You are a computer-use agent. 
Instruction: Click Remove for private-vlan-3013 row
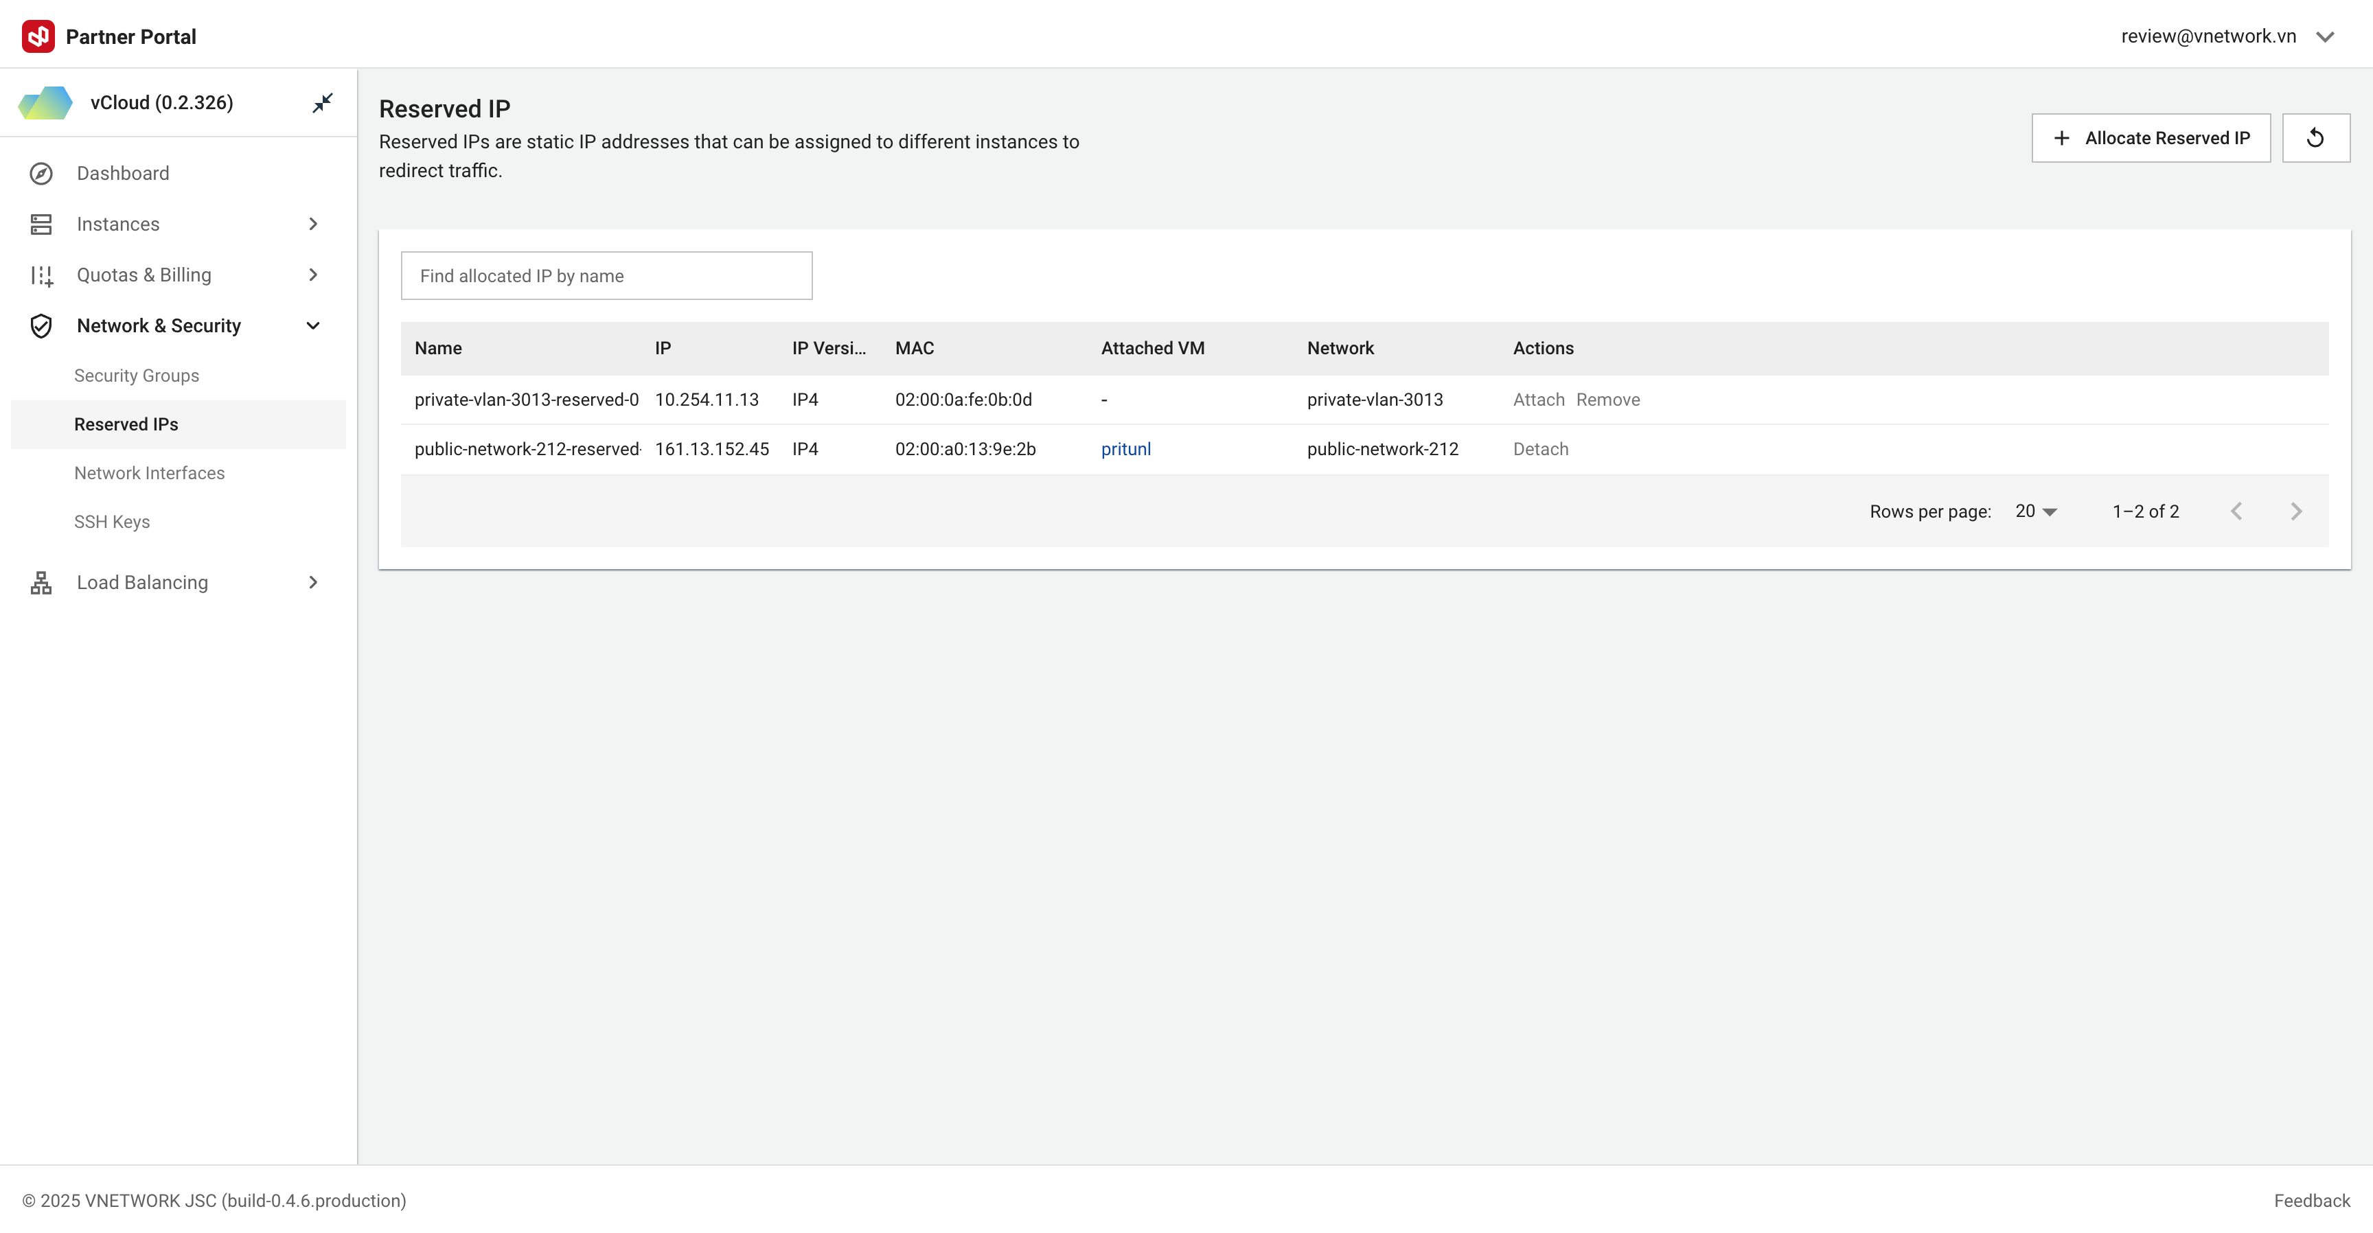(1607, 400)
